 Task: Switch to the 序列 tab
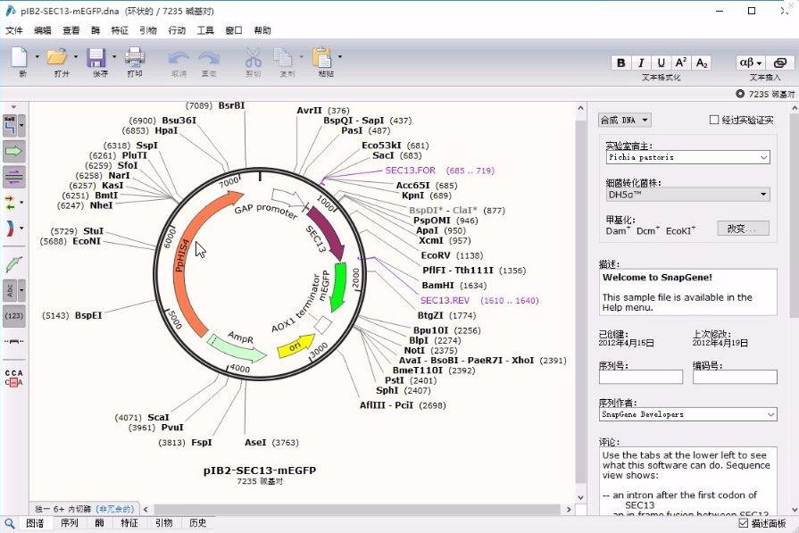(x=69, y=523)
